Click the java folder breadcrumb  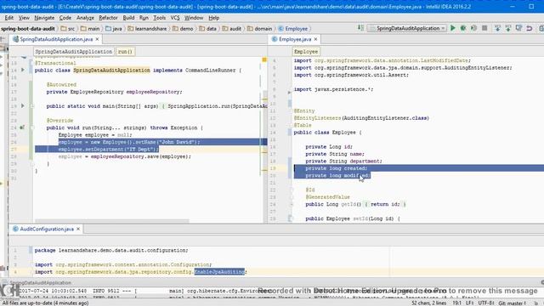tap(114, 28)
